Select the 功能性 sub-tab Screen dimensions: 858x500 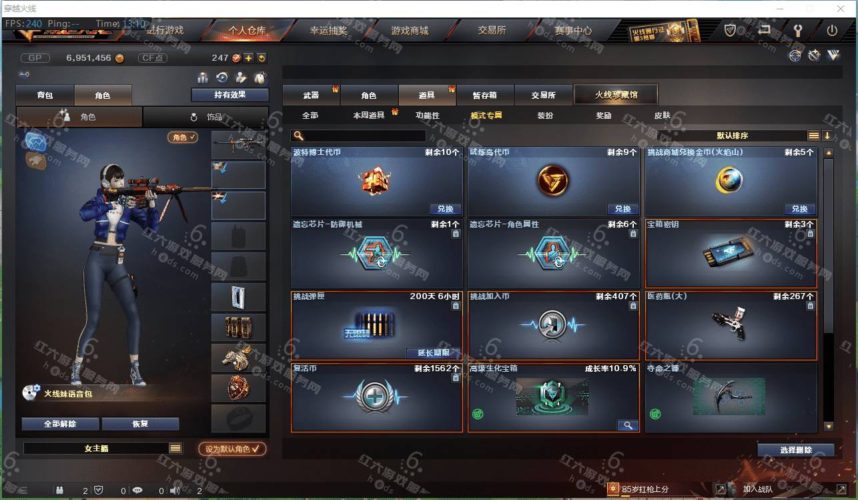point(428,115)
